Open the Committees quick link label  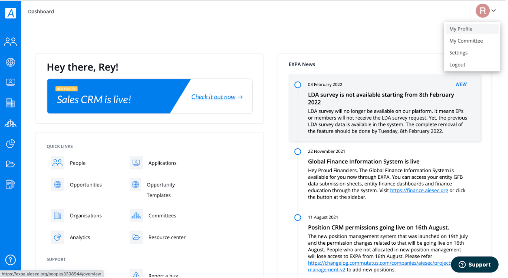(x=162, y=216)
